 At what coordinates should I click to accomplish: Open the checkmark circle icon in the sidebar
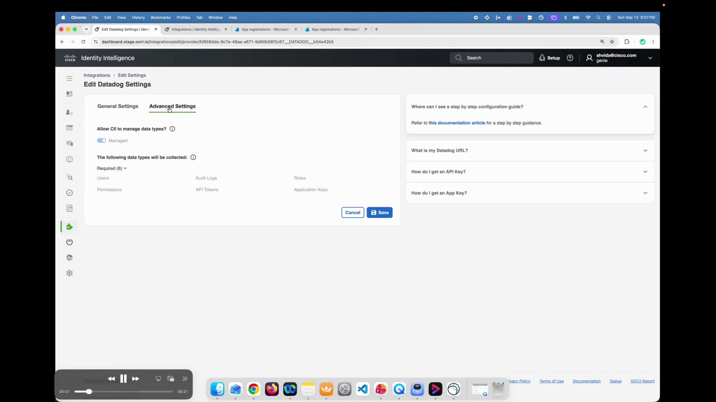(x=69, y=193)
